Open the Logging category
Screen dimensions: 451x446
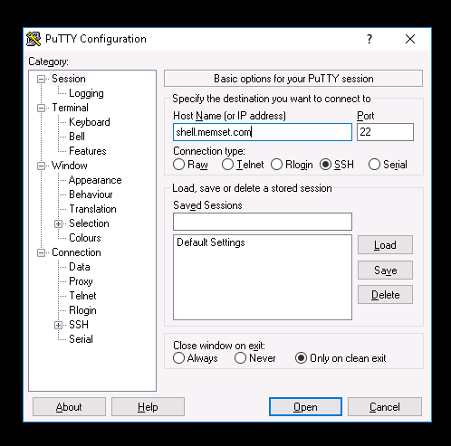coord(86,93)
